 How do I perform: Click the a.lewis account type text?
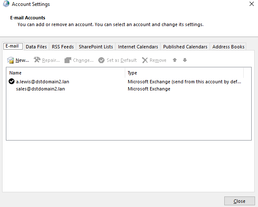coord(184,82)
